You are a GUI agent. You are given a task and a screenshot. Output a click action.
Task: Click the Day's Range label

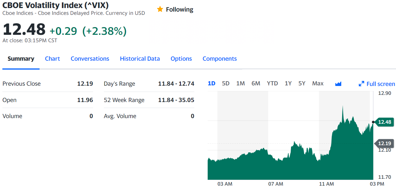pos(119,84)
